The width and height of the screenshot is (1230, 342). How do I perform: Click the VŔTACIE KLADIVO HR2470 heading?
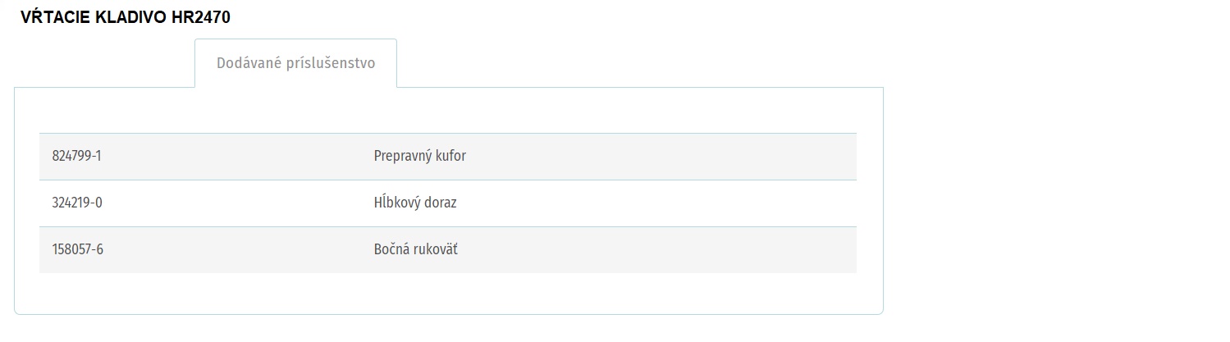(125, 18)
